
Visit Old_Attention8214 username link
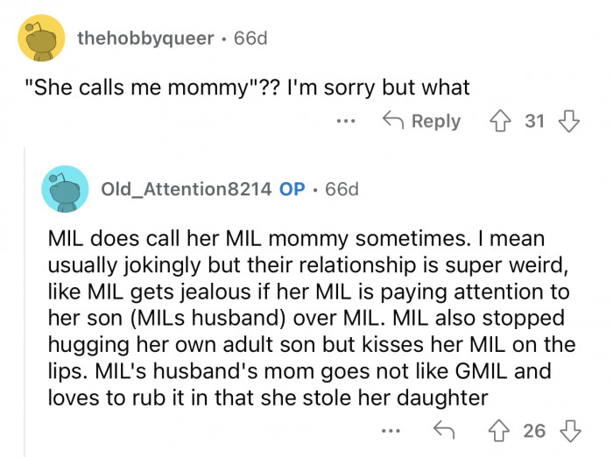[x=186, y=189]
